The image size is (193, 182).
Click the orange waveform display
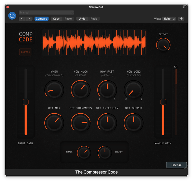pyautogui.click(x=94, y=42)
